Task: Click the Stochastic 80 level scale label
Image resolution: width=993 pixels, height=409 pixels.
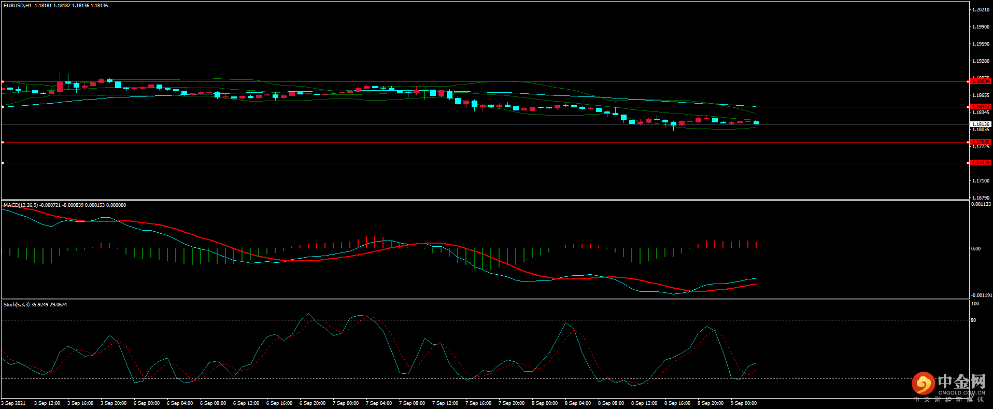Action: tap(973, 320)
